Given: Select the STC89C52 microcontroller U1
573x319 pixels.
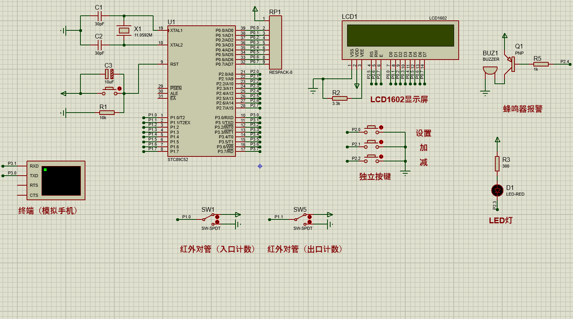Looking at the screenshot, I should (201, 91).
